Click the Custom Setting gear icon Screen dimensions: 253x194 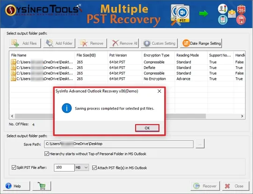coord(147,43)
